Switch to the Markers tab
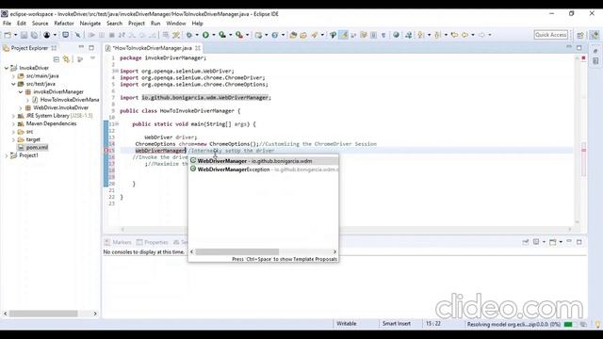Image resolution: width=603 pixels, height=339 pixels. pyautogui.click(x=118, y=242)
